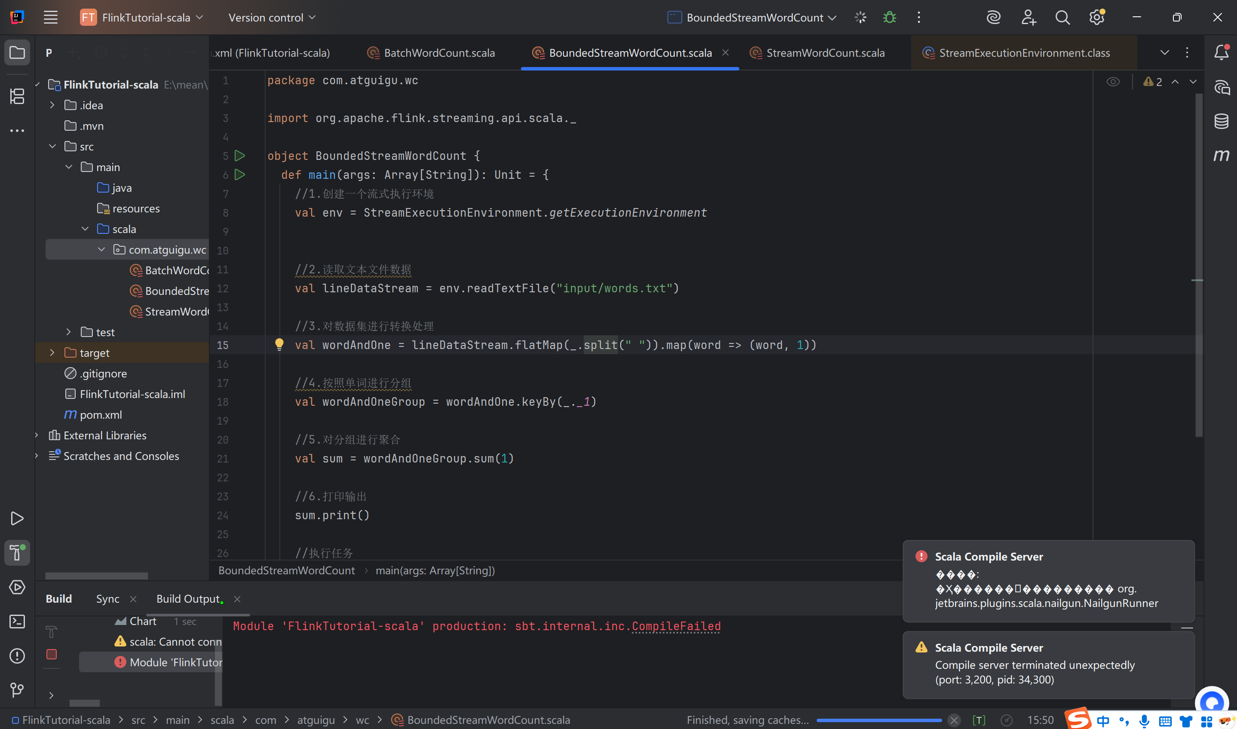Toggle the reader mode eye icon

coord(1113,82)
